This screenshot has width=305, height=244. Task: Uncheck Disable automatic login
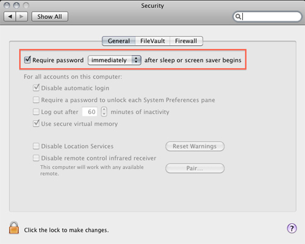pos(36,88)
